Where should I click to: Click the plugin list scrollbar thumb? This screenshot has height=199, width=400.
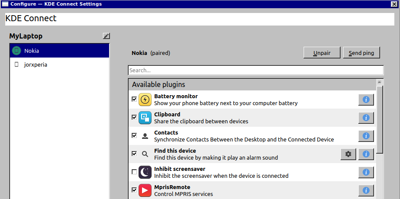pyautogui.click(x=379, y=119)
